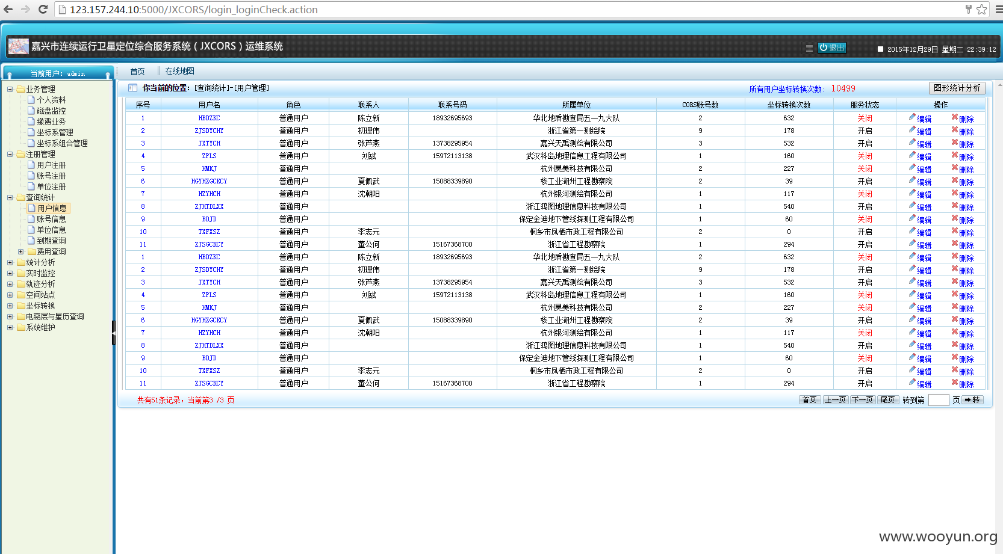Click the 费用查询 folder icon
This screenshot has height=554, width=1003.
click(x=32, y=251)
